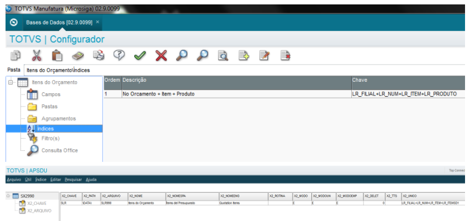Open the calculator icon in the toolbar
470x221 pixels.
(78, 56)
